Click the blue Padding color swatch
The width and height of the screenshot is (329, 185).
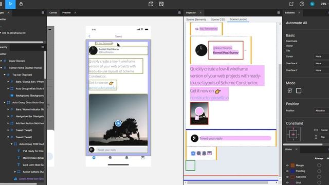(293, 171)
